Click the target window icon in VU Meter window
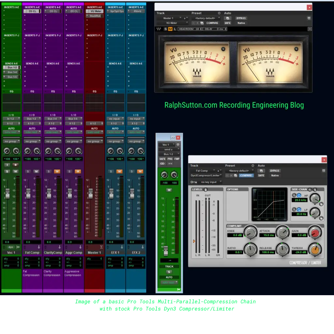 click(309, 18)
